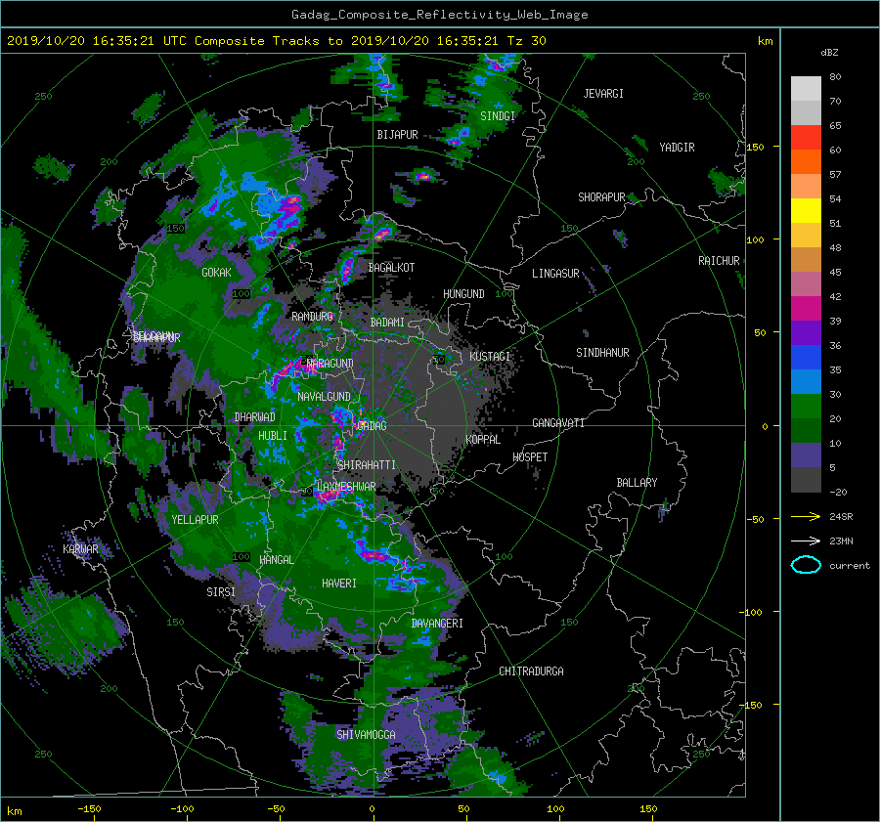Click the NARAGUND city label
Viewport: 880px width, 822px height.
[330, 364]
